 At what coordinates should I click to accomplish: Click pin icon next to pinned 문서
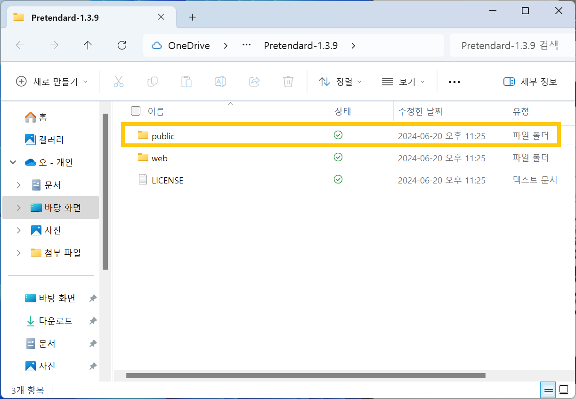tap(93, 344)
